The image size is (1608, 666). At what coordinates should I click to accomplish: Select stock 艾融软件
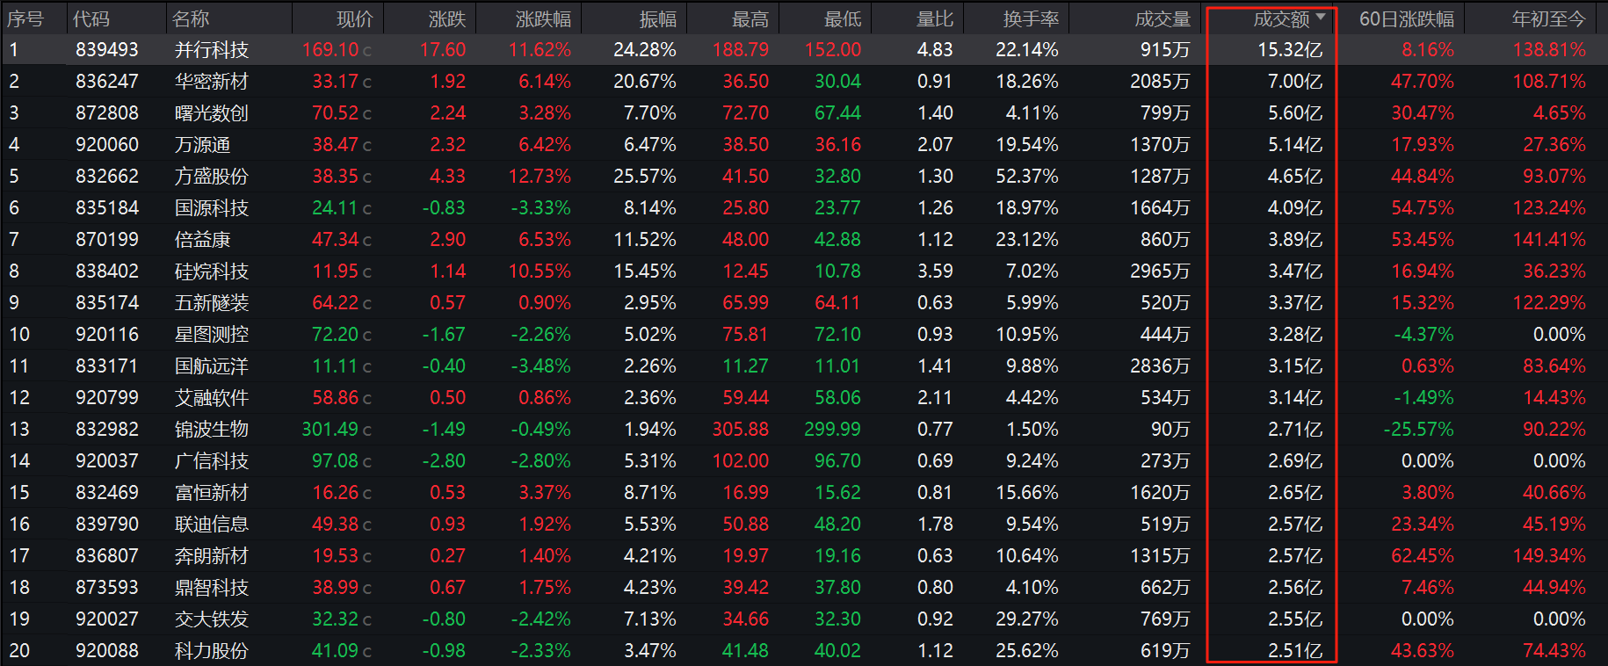[212, 398]
